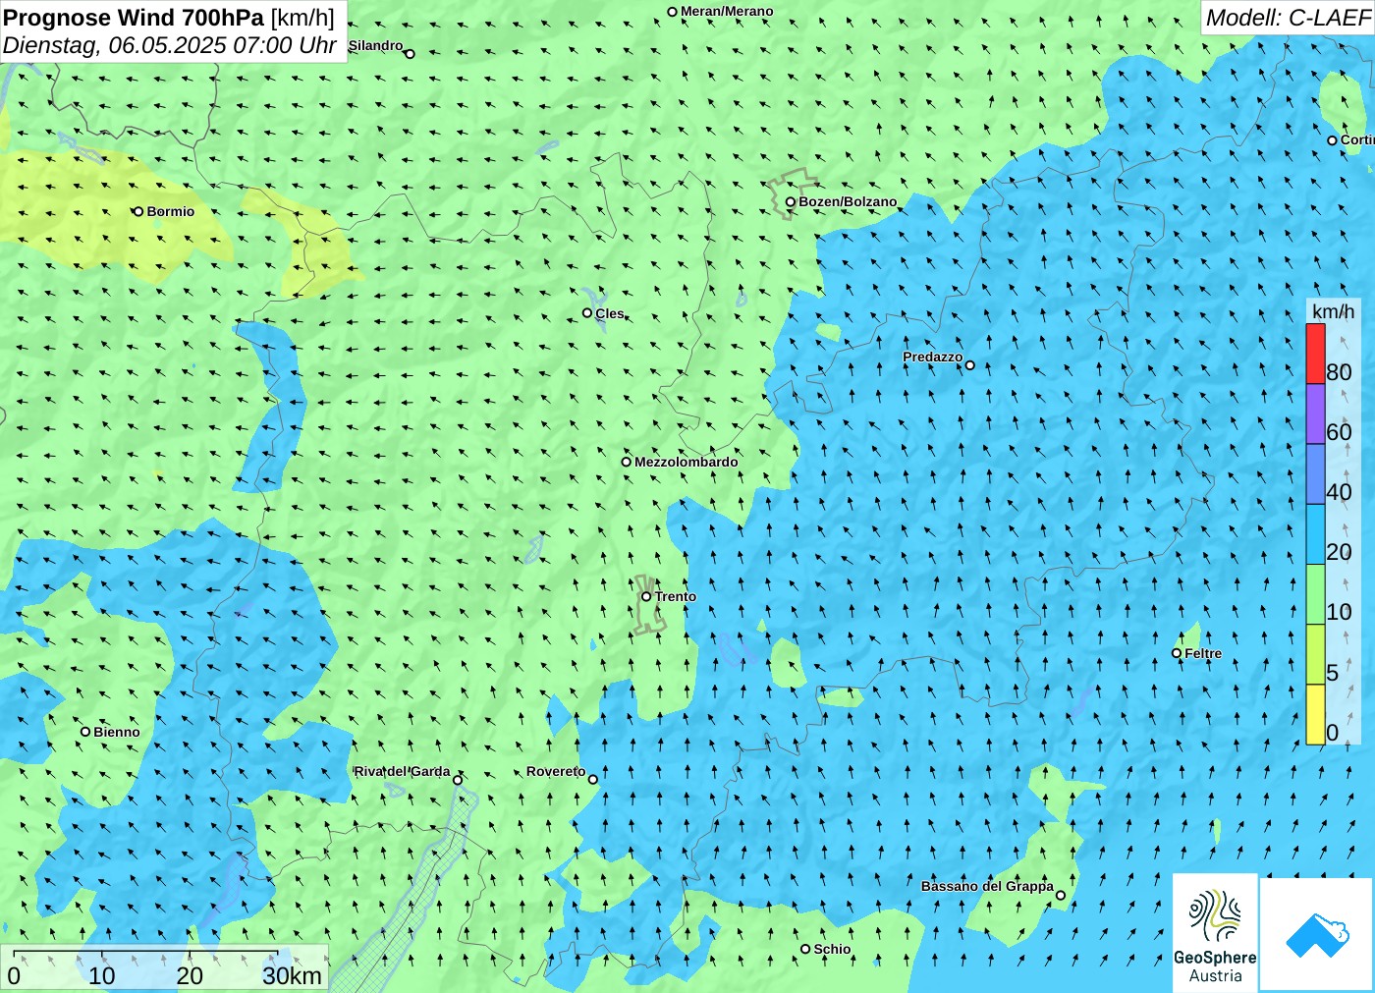This screenshot has height=993, width=1375.
Task: Select the "Silandro" city label
Action: tap(375, 45)
